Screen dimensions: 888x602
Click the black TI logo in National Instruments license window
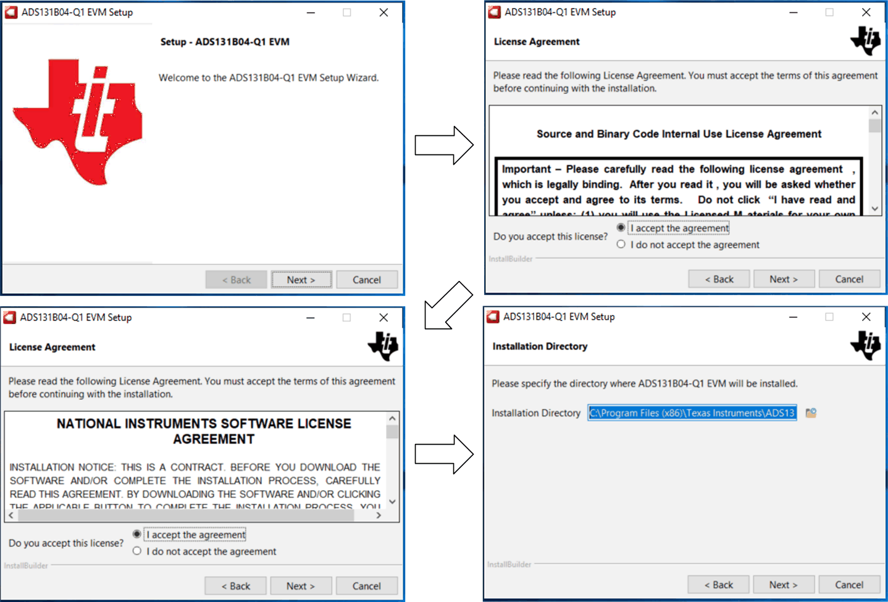(x=383, y=346)
